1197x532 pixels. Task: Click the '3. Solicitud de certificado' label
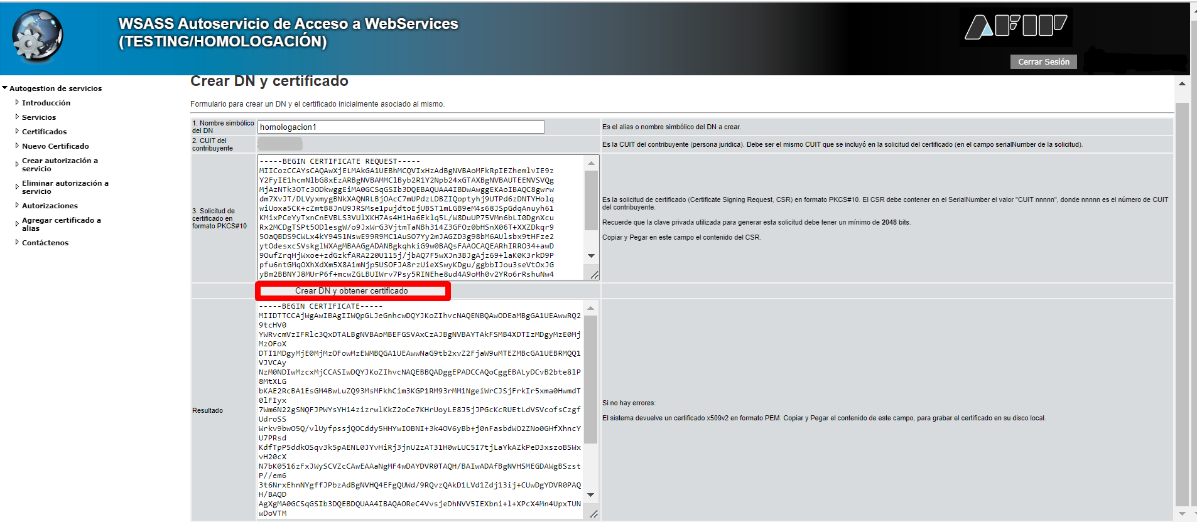(219, 218)
